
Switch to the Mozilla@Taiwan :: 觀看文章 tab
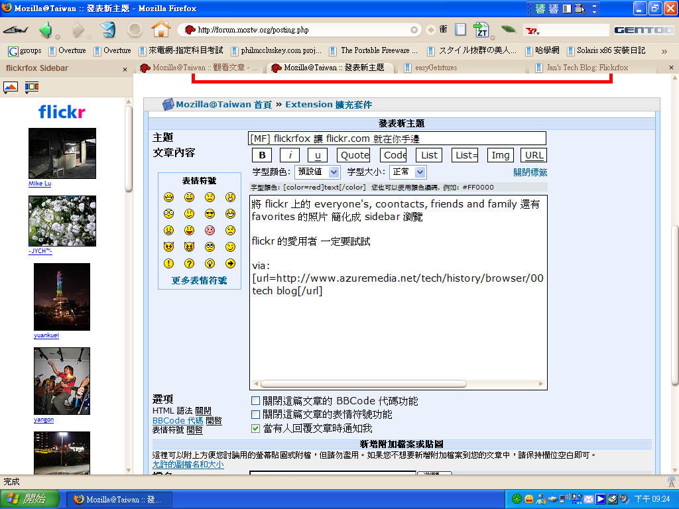click(x=200, y=68)
